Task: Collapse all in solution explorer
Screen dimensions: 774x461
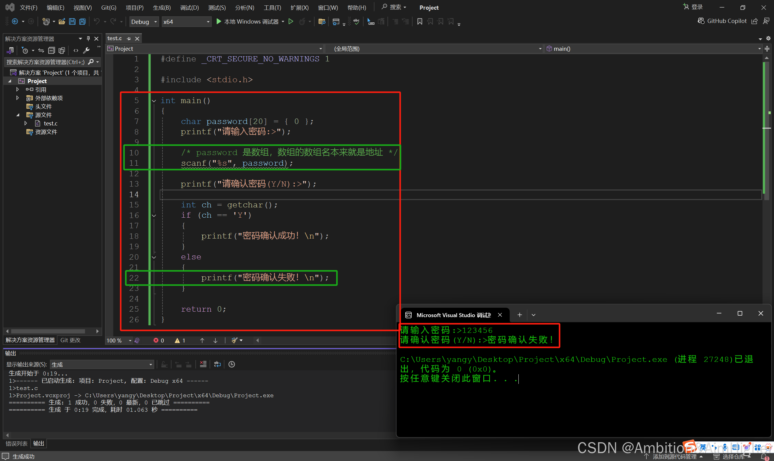Action: (52, 50)
